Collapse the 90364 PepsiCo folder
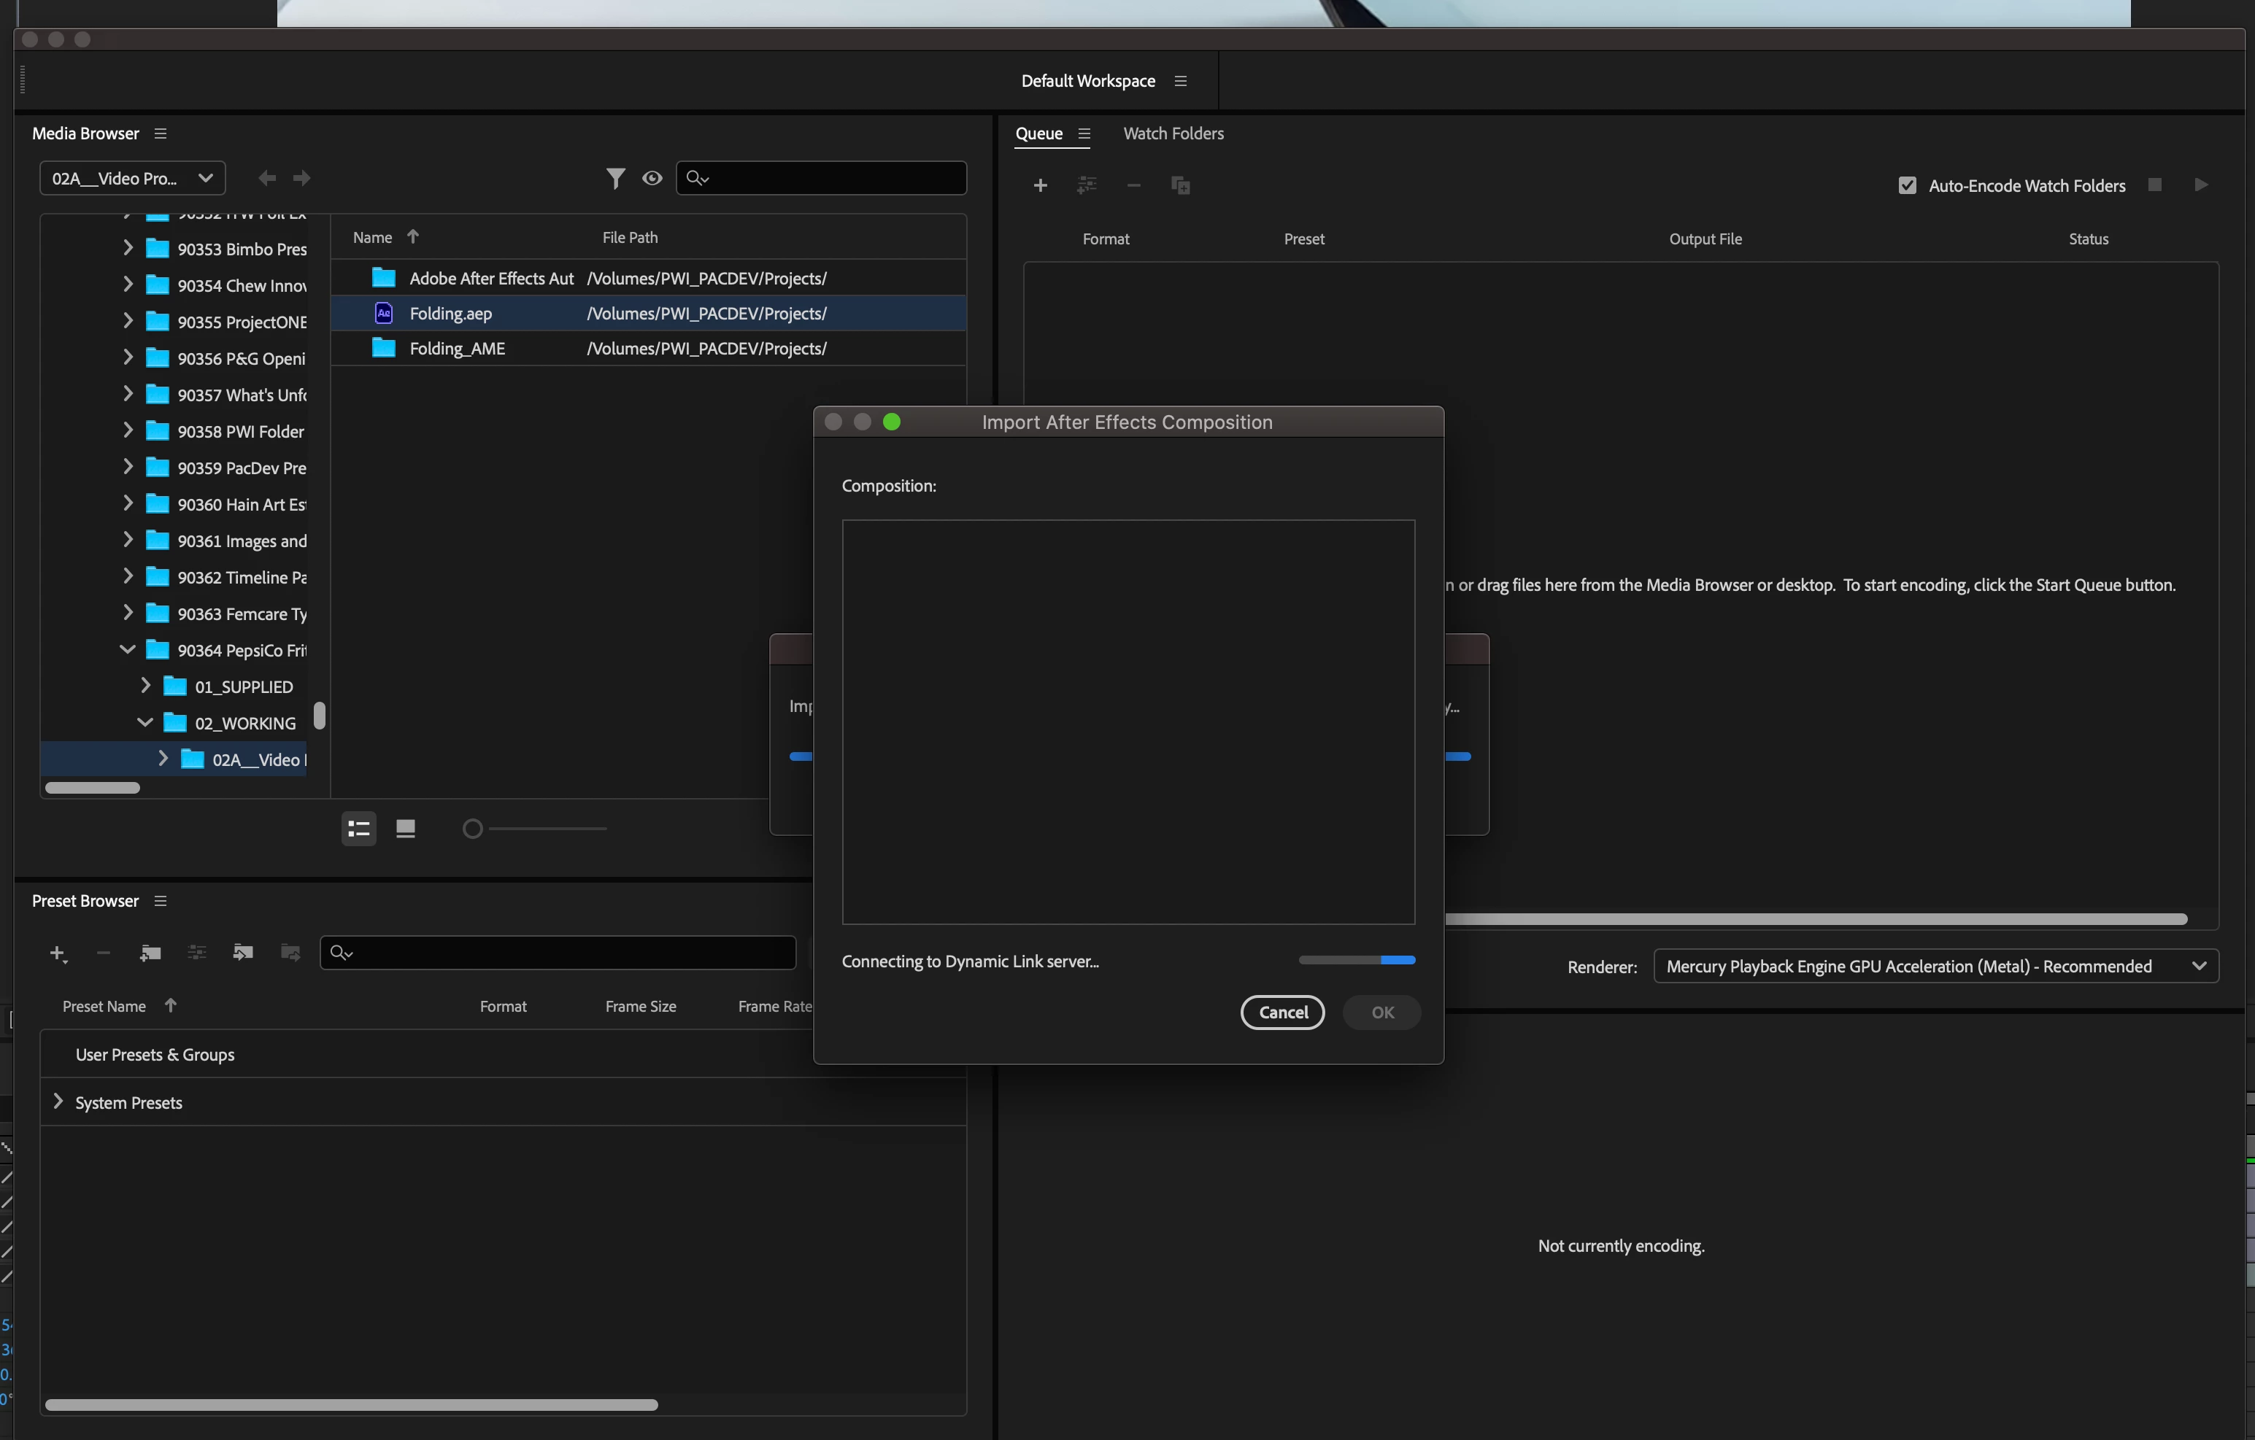 pyautogui.click(x=128, y=650)
